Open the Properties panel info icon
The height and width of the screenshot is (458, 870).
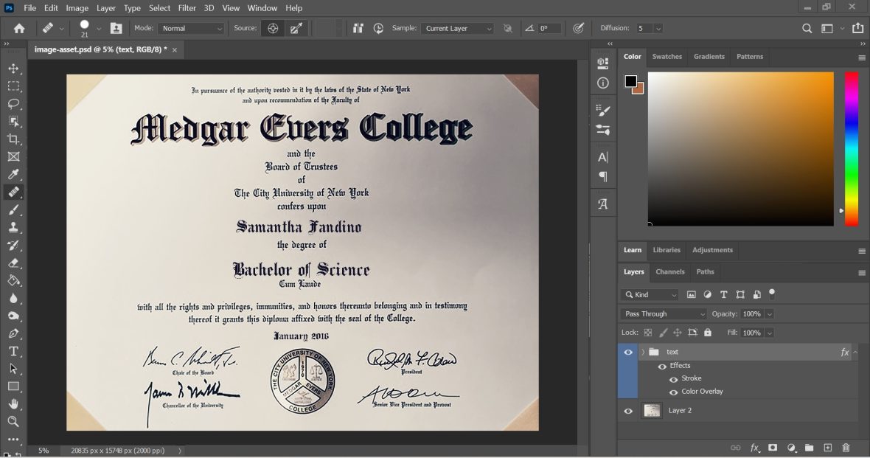[602, 83]
